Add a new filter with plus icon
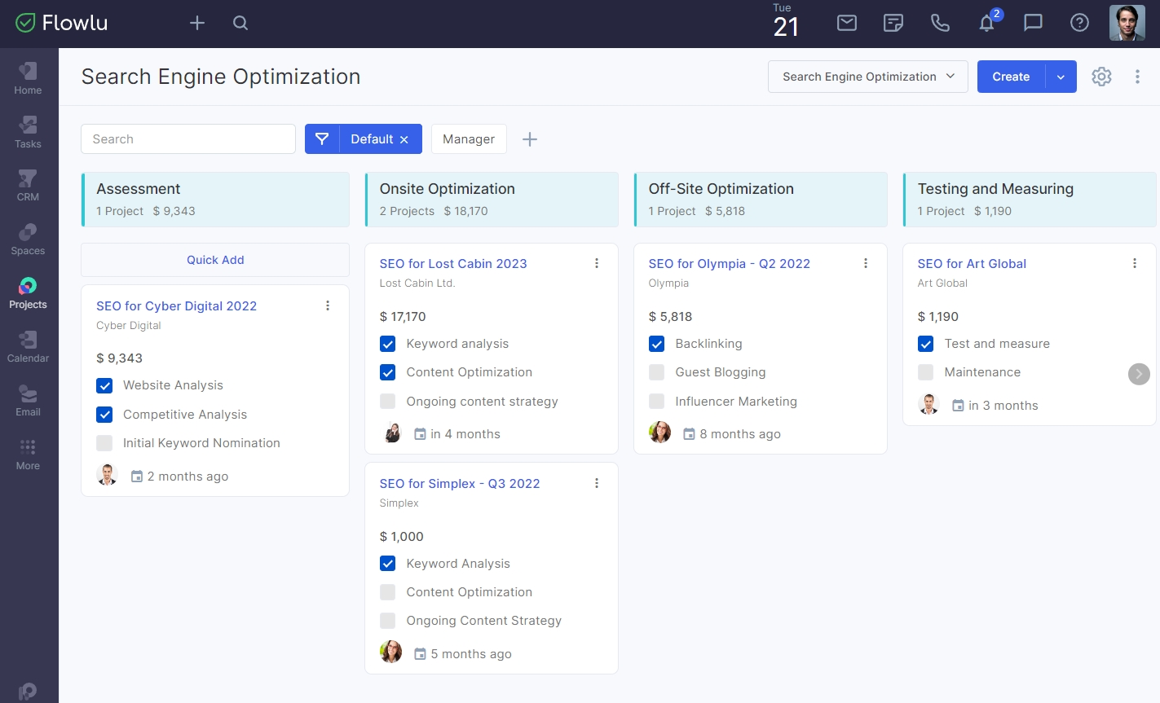 [530, 139]
